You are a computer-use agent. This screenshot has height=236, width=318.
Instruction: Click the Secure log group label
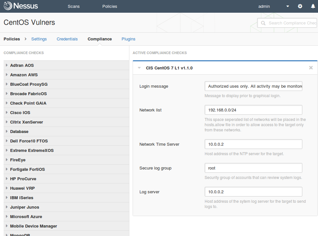(155, 168)
